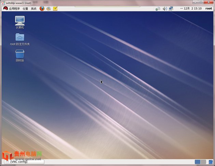Open the volume speaker icon
The height and width of the screenshot is (166, 215).
point(165,9)
